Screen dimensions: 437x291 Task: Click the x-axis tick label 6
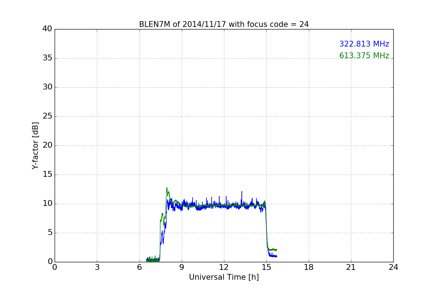[139, 267]
